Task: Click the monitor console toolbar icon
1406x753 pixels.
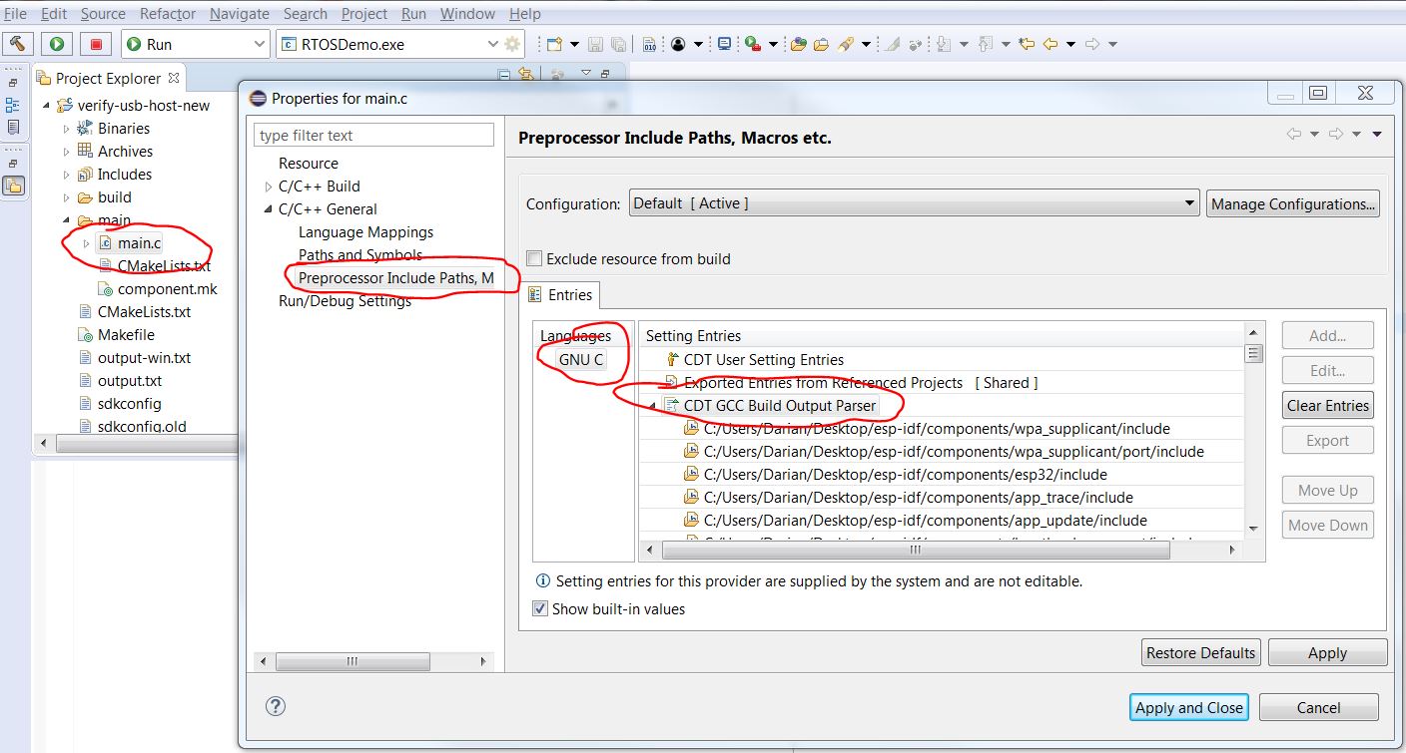Action: [x=725, y=44]
